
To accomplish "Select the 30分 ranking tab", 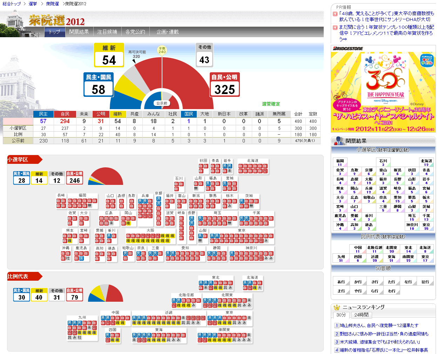I will tap(341, 315).
